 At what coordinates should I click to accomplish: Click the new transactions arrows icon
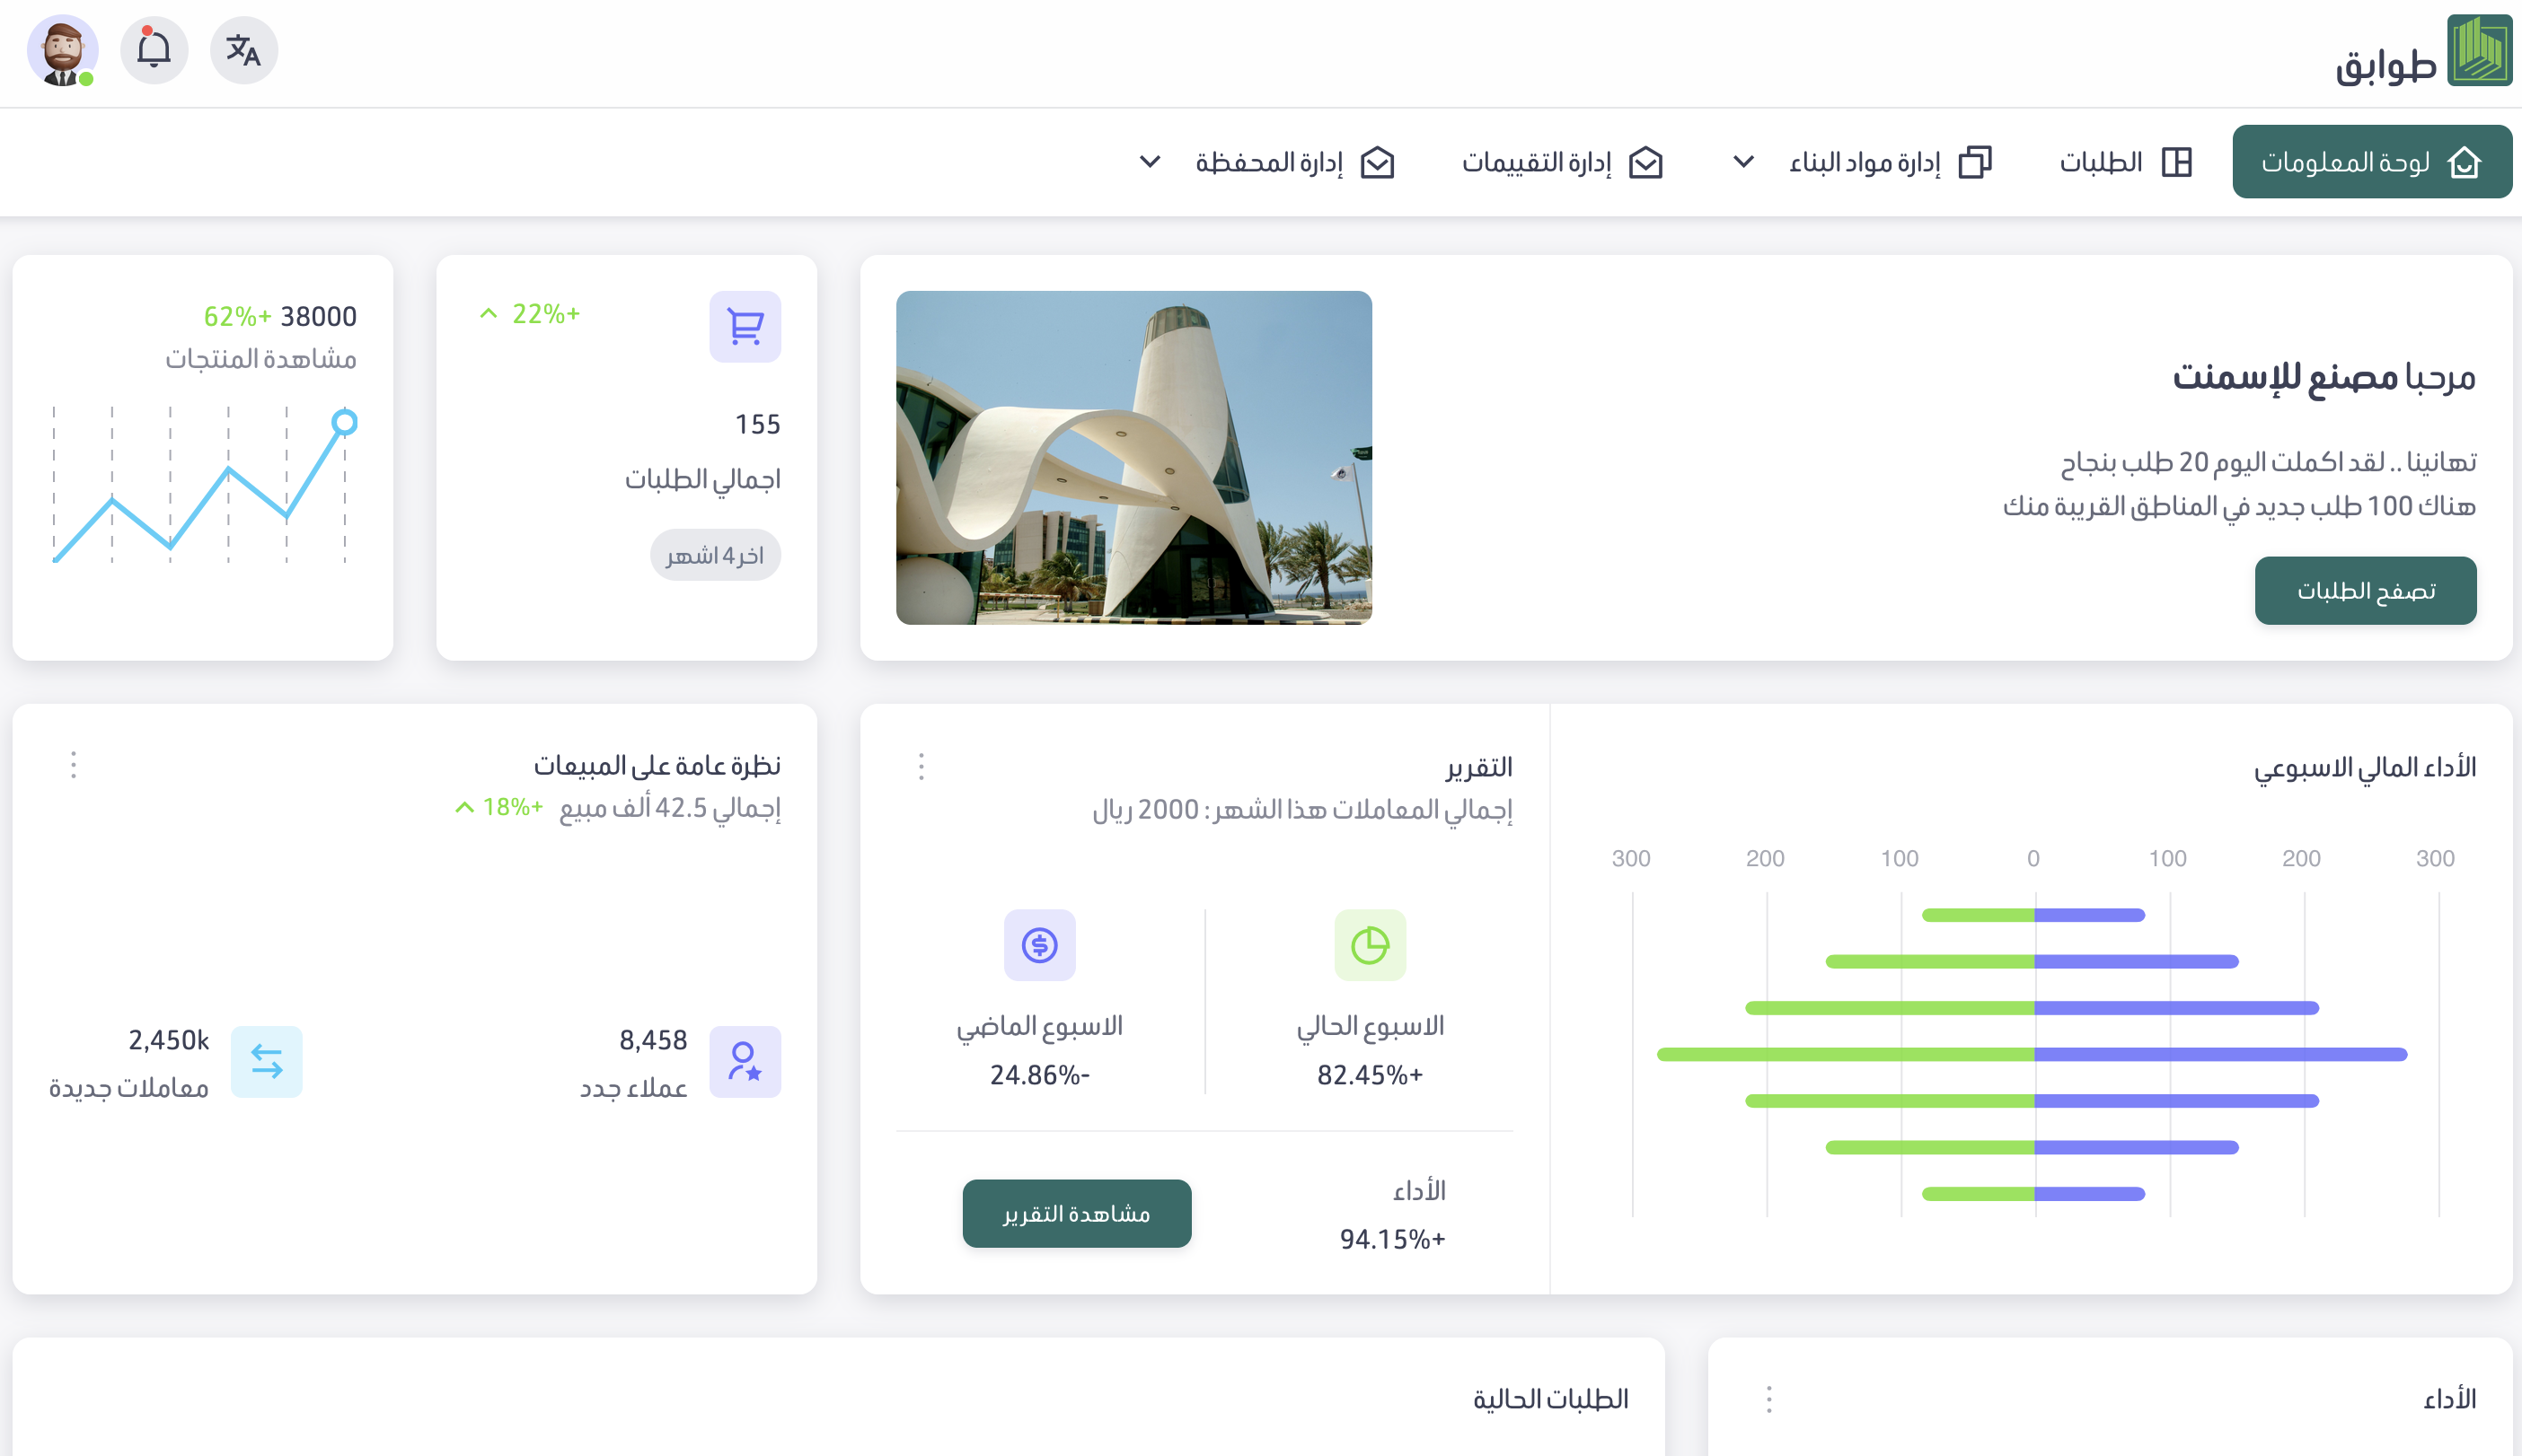click(266, 1061)
